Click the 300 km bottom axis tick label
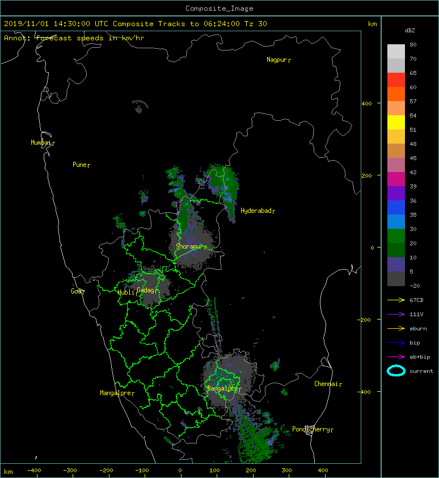 click(x=286, y=471)
